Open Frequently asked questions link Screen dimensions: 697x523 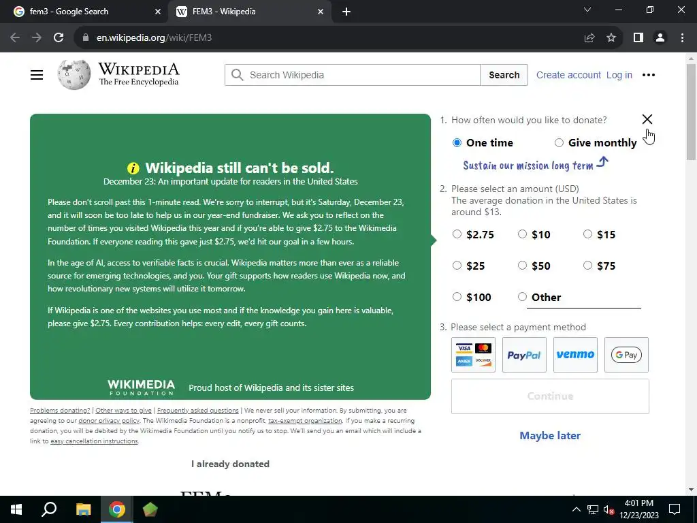(198, 411)
